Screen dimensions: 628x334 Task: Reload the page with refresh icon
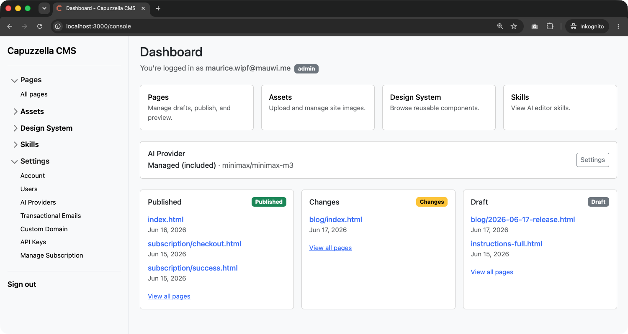(40, 26)
